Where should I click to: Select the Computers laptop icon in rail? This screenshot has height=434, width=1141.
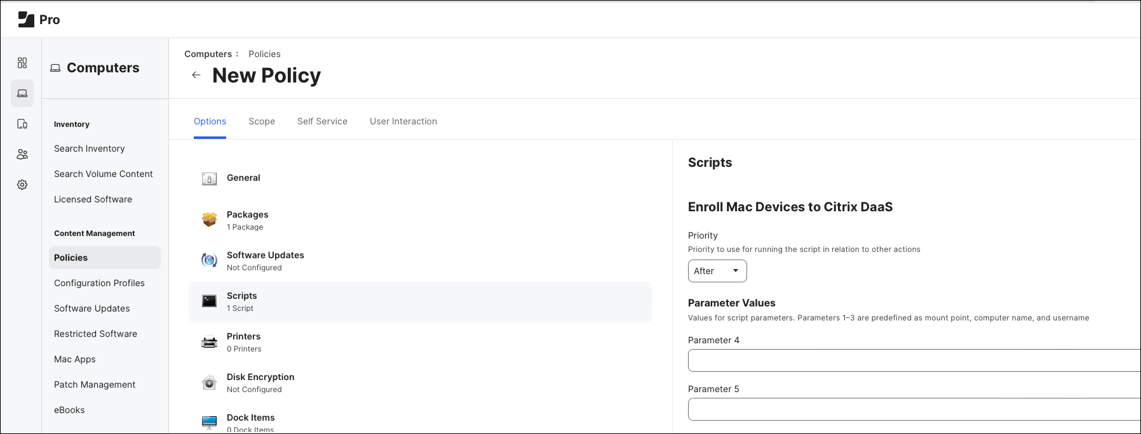[22, 93]
